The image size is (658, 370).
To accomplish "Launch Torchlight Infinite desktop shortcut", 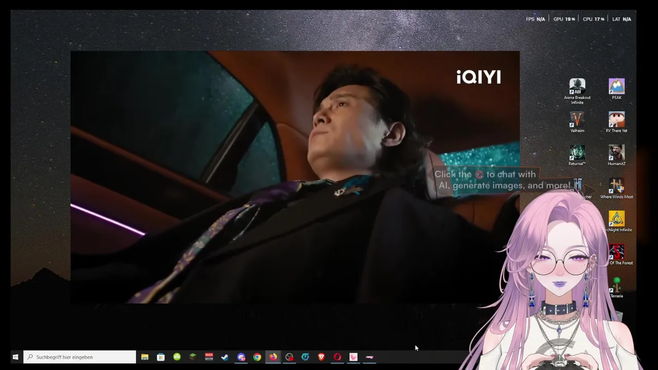I will point(617,221).
